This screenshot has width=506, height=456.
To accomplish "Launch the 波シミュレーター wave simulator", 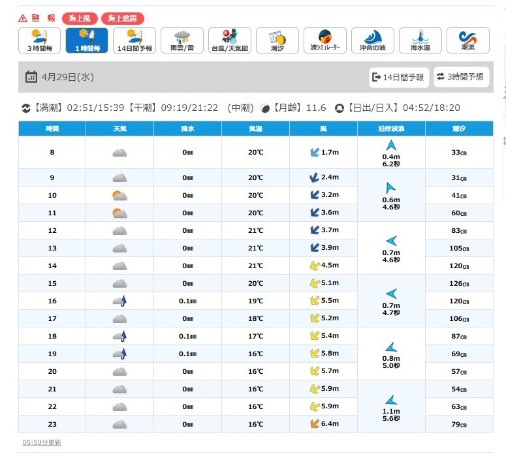I will coord(324,40).
